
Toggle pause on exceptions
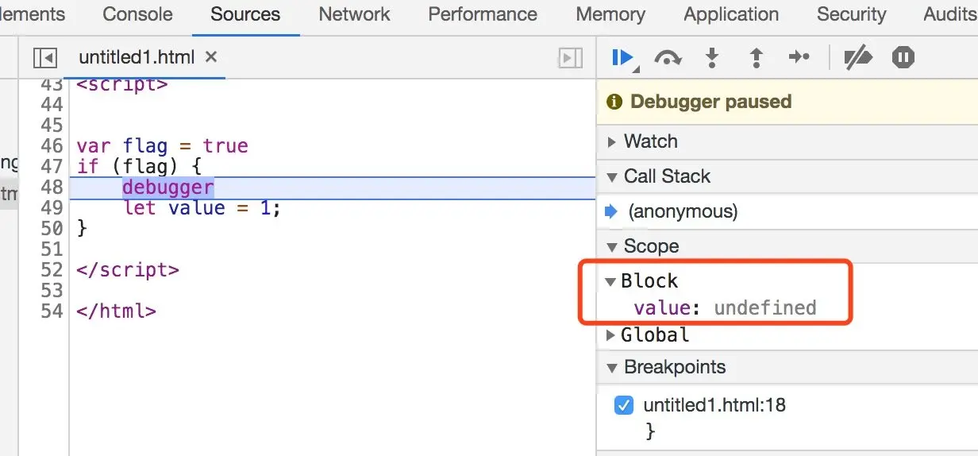tap(903, 57)
